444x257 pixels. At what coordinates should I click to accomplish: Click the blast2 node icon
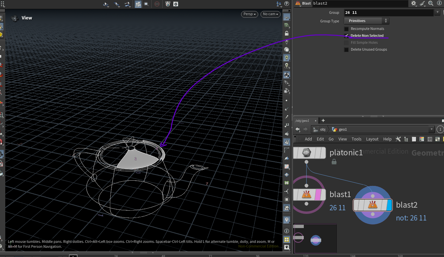pyautogui.click(x=372, y=205)
